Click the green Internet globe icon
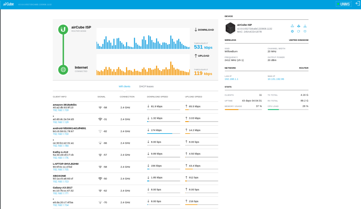This screenshot has width=361, height=209. pos(63,70)
